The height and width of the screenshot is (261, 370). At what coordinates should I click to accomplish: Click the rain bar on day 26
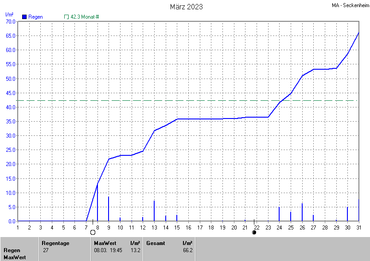302,212
